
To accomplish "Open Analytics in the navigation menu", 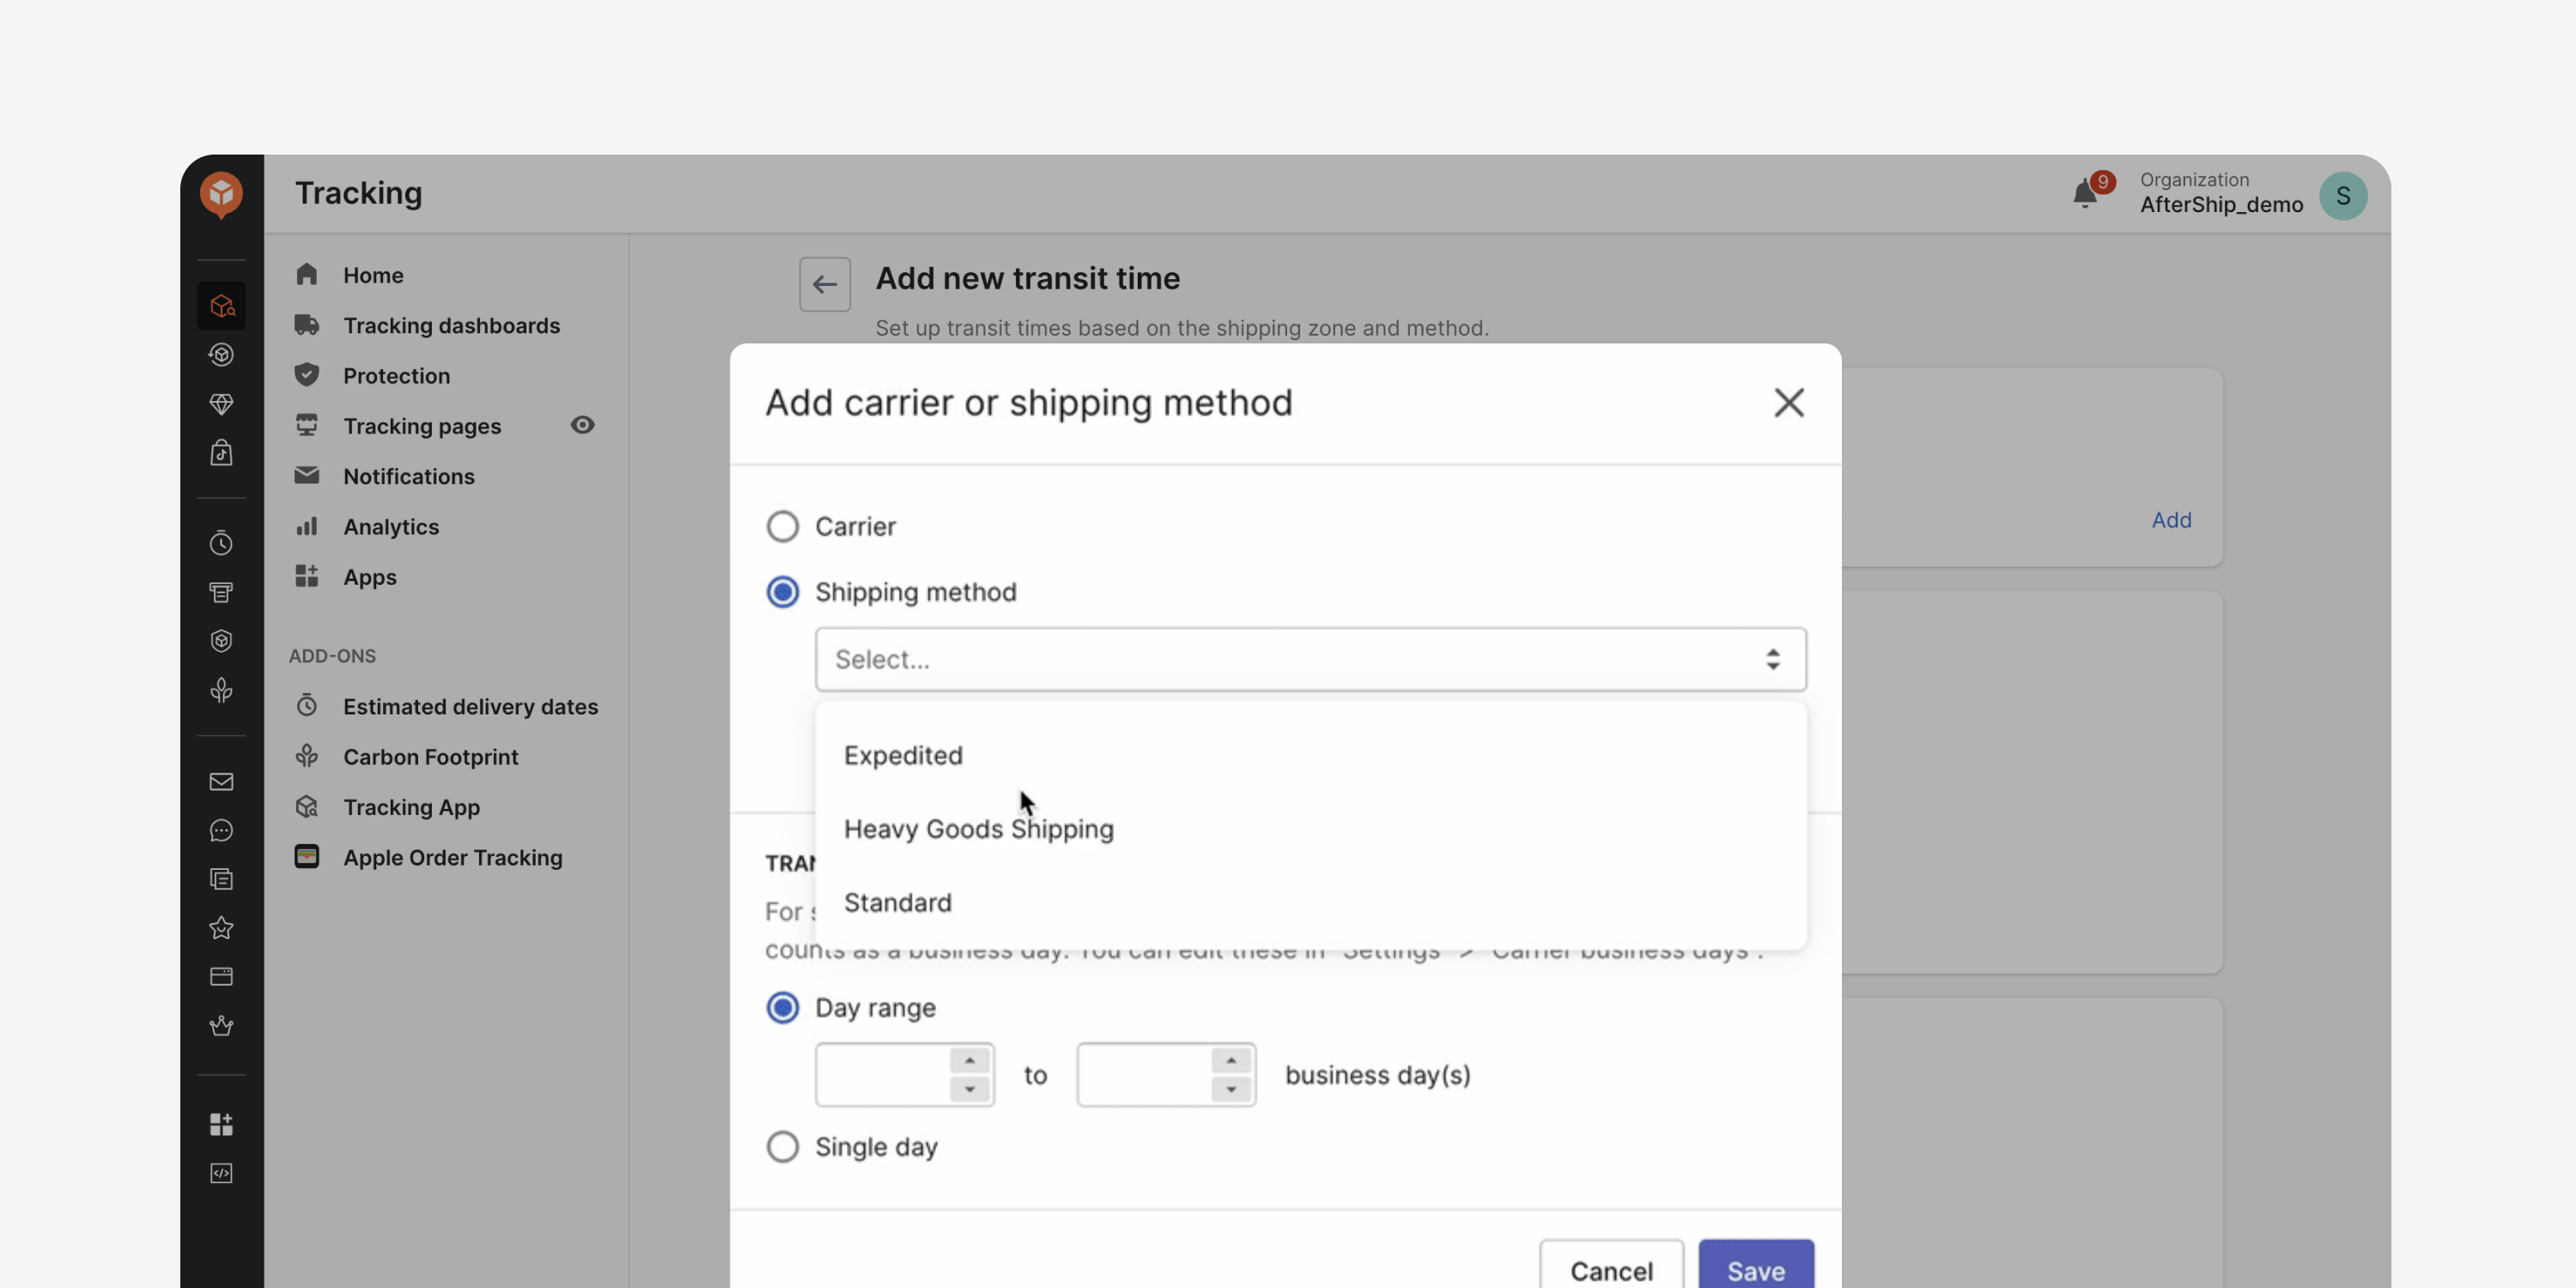I will [x=391, y=526].
